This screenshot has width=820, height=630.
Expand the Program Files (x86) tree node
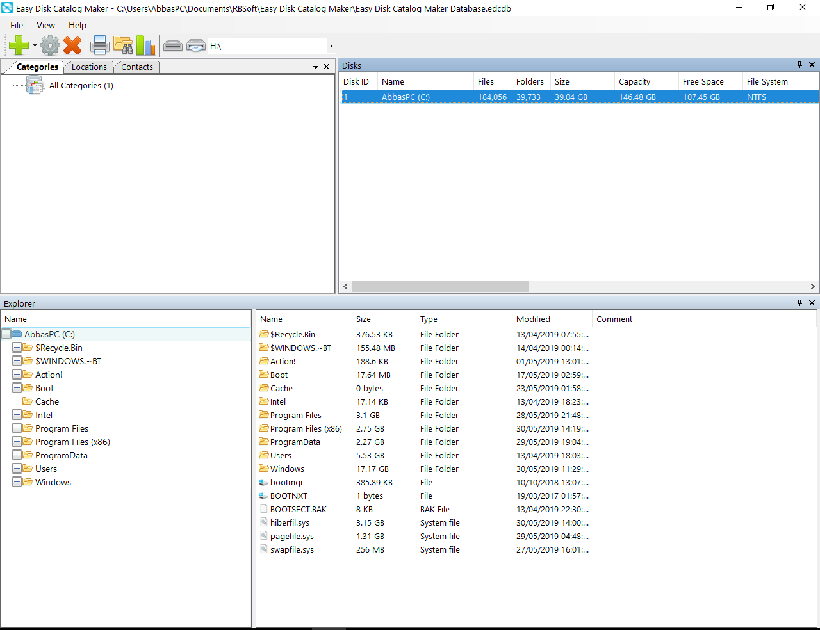coord(17,442)
